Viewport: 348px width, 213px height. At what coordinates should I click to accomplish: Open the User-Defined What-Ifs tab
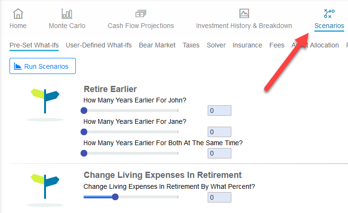pyautogui.click(x=99, y=45)
